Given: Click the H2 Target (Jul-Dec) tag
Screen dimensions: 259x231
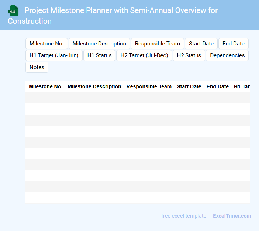Looking at the screenshot, I should [144, 55].
